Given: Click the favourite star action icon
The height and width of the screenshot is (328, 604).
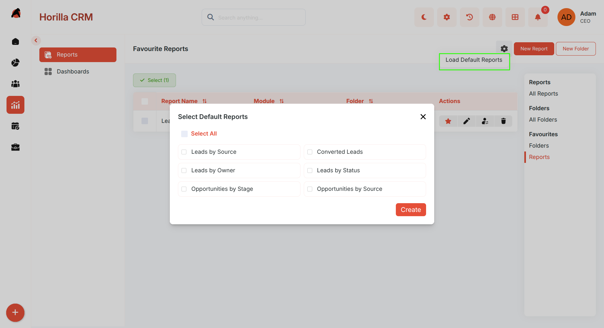Looking at the screenshot, I should tap(448, 121).
